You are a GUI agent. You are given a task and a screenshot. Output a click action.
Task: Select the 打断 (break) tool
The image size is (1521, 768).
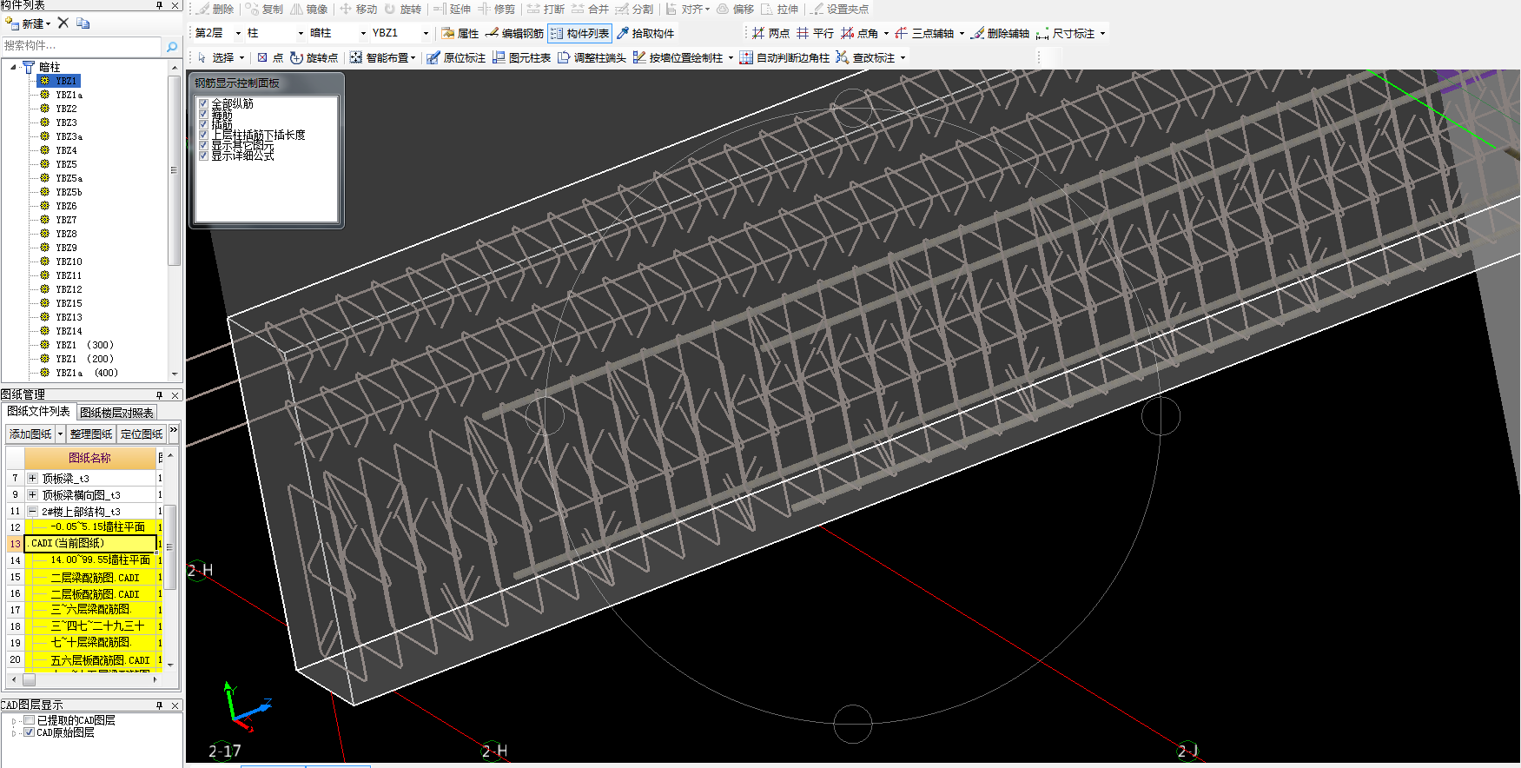pos(546,9)
